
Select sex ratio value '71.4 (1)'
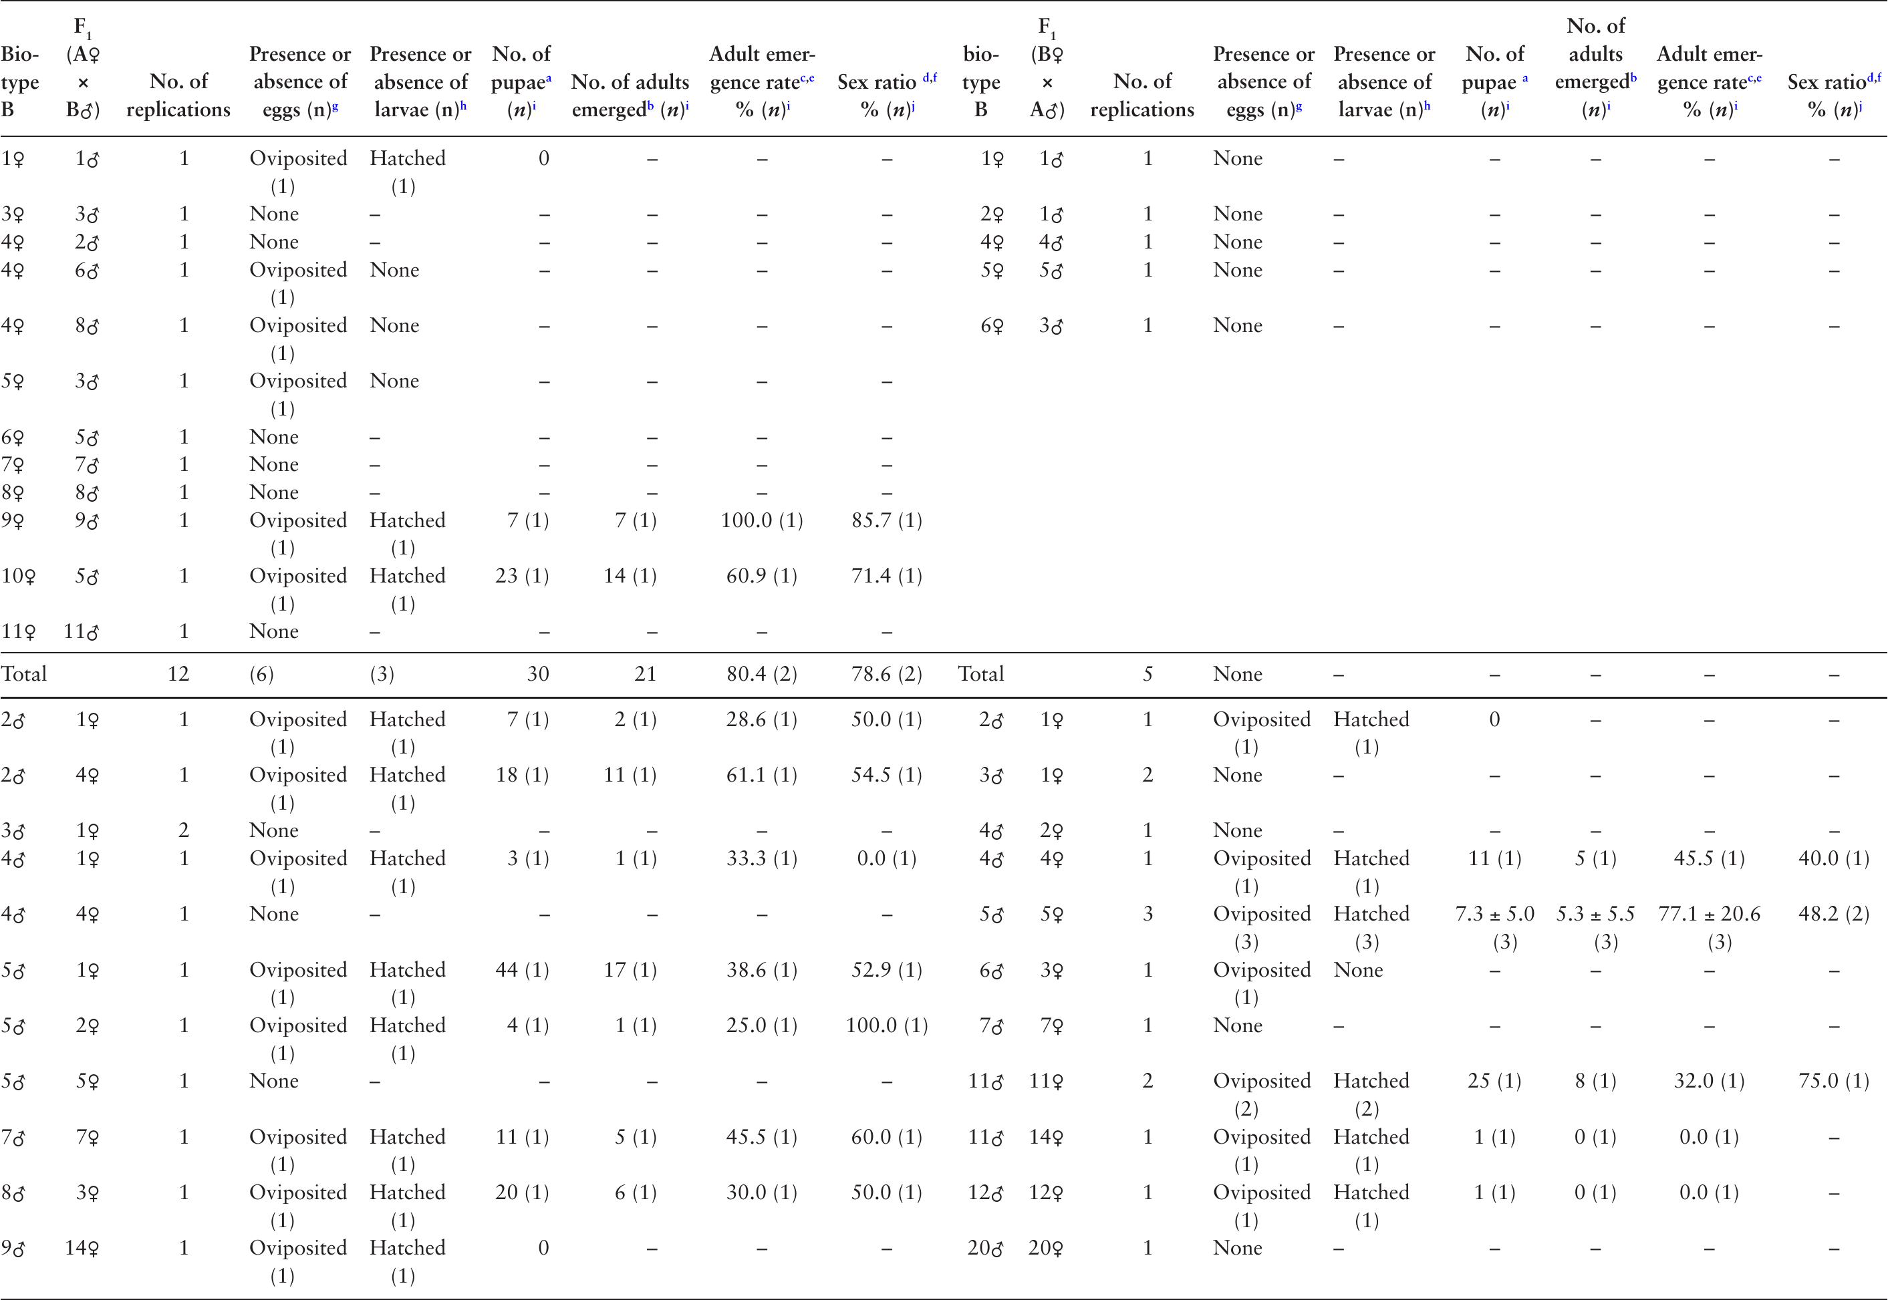tap(887, 576)
